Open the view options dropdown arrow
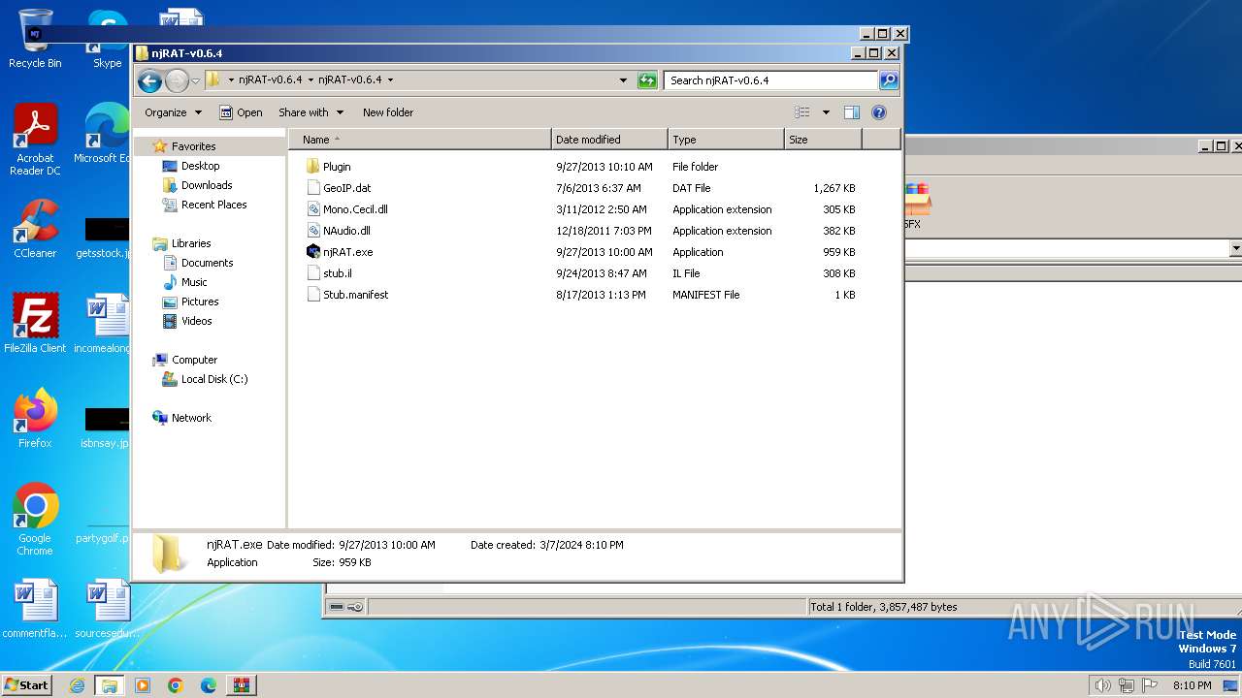This screenshot has height=698, width=1242. [x=826, y=112]
